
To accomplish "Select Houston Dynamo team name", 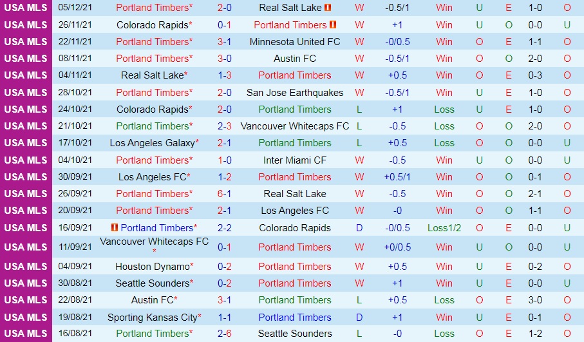I will [x=152, y=267].
